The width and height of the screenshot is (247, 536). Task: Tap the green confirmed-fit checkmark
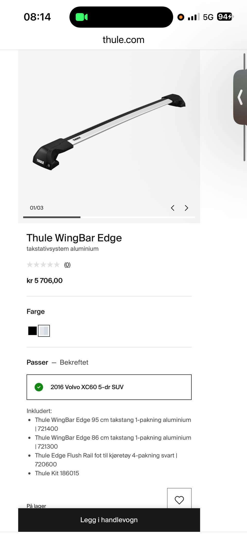pyautogui.click(x=39, y=387)
